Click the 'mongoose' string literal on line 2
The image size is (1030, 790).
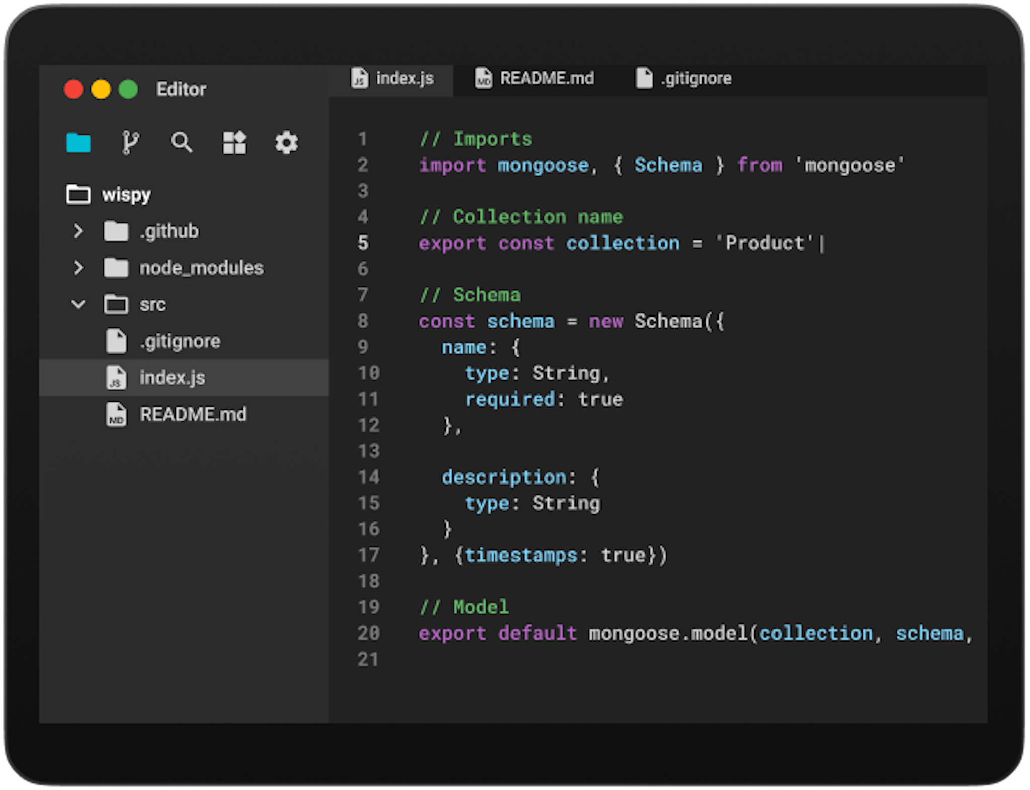tap(850, 165)
